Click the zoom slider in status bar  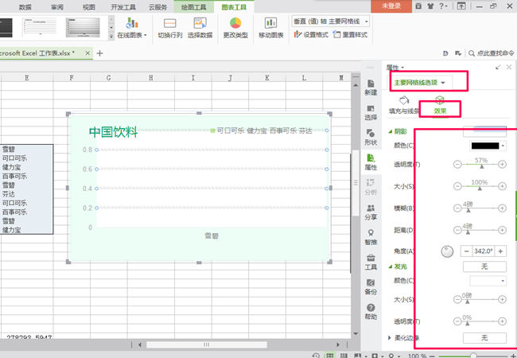pyautogui.click(x=474, y=356)
